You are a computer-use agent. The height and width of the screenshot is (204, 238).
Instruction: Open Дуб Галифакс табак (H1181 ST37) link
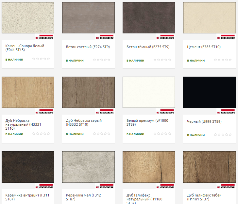204,197
